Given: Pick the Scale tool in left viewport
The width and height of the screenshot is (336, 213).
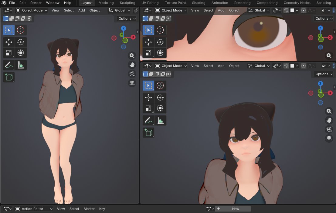Looking at the screenshot, I should coord(9,53).
